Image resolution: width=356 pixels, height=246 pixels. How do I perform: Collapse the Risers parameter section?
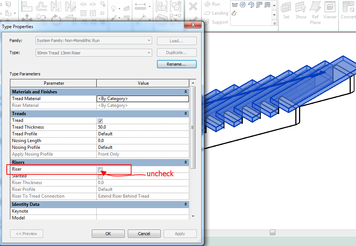(185, 162)
